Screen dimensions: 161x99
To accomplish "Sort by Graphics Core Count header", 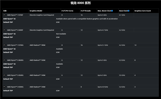I will pos(143,11).
